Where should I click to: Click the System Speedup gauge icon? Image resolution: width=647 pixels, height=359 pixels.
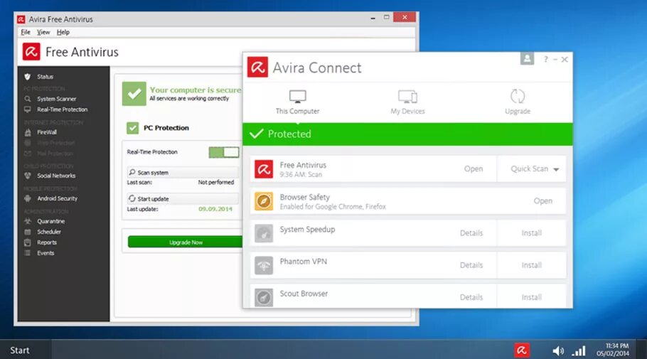[x=264, y=234]
